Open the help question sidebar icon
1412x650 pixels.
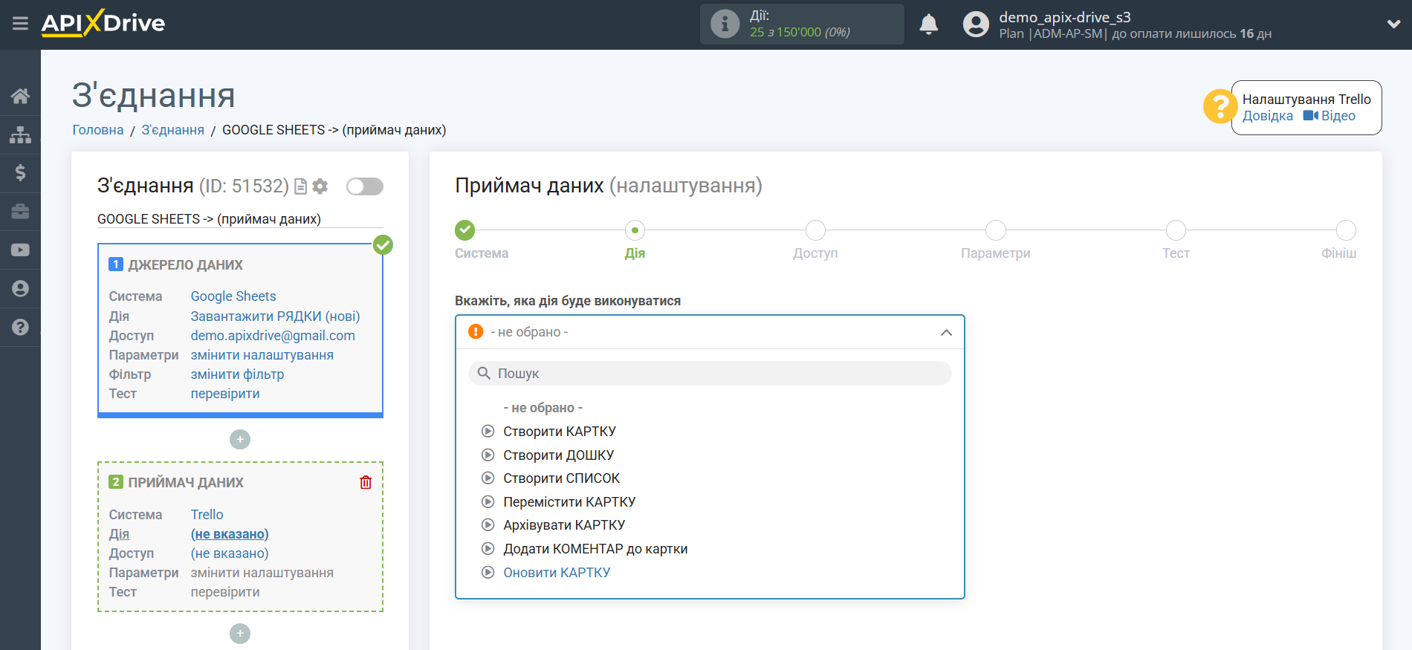pos(20,328)
